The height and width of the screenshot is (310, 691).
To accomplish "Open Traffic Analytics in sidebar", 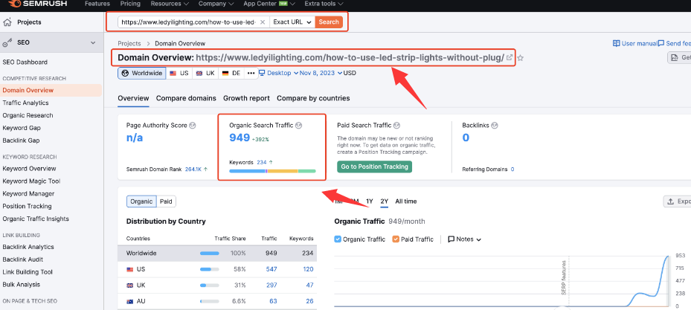I will point(25,103).
